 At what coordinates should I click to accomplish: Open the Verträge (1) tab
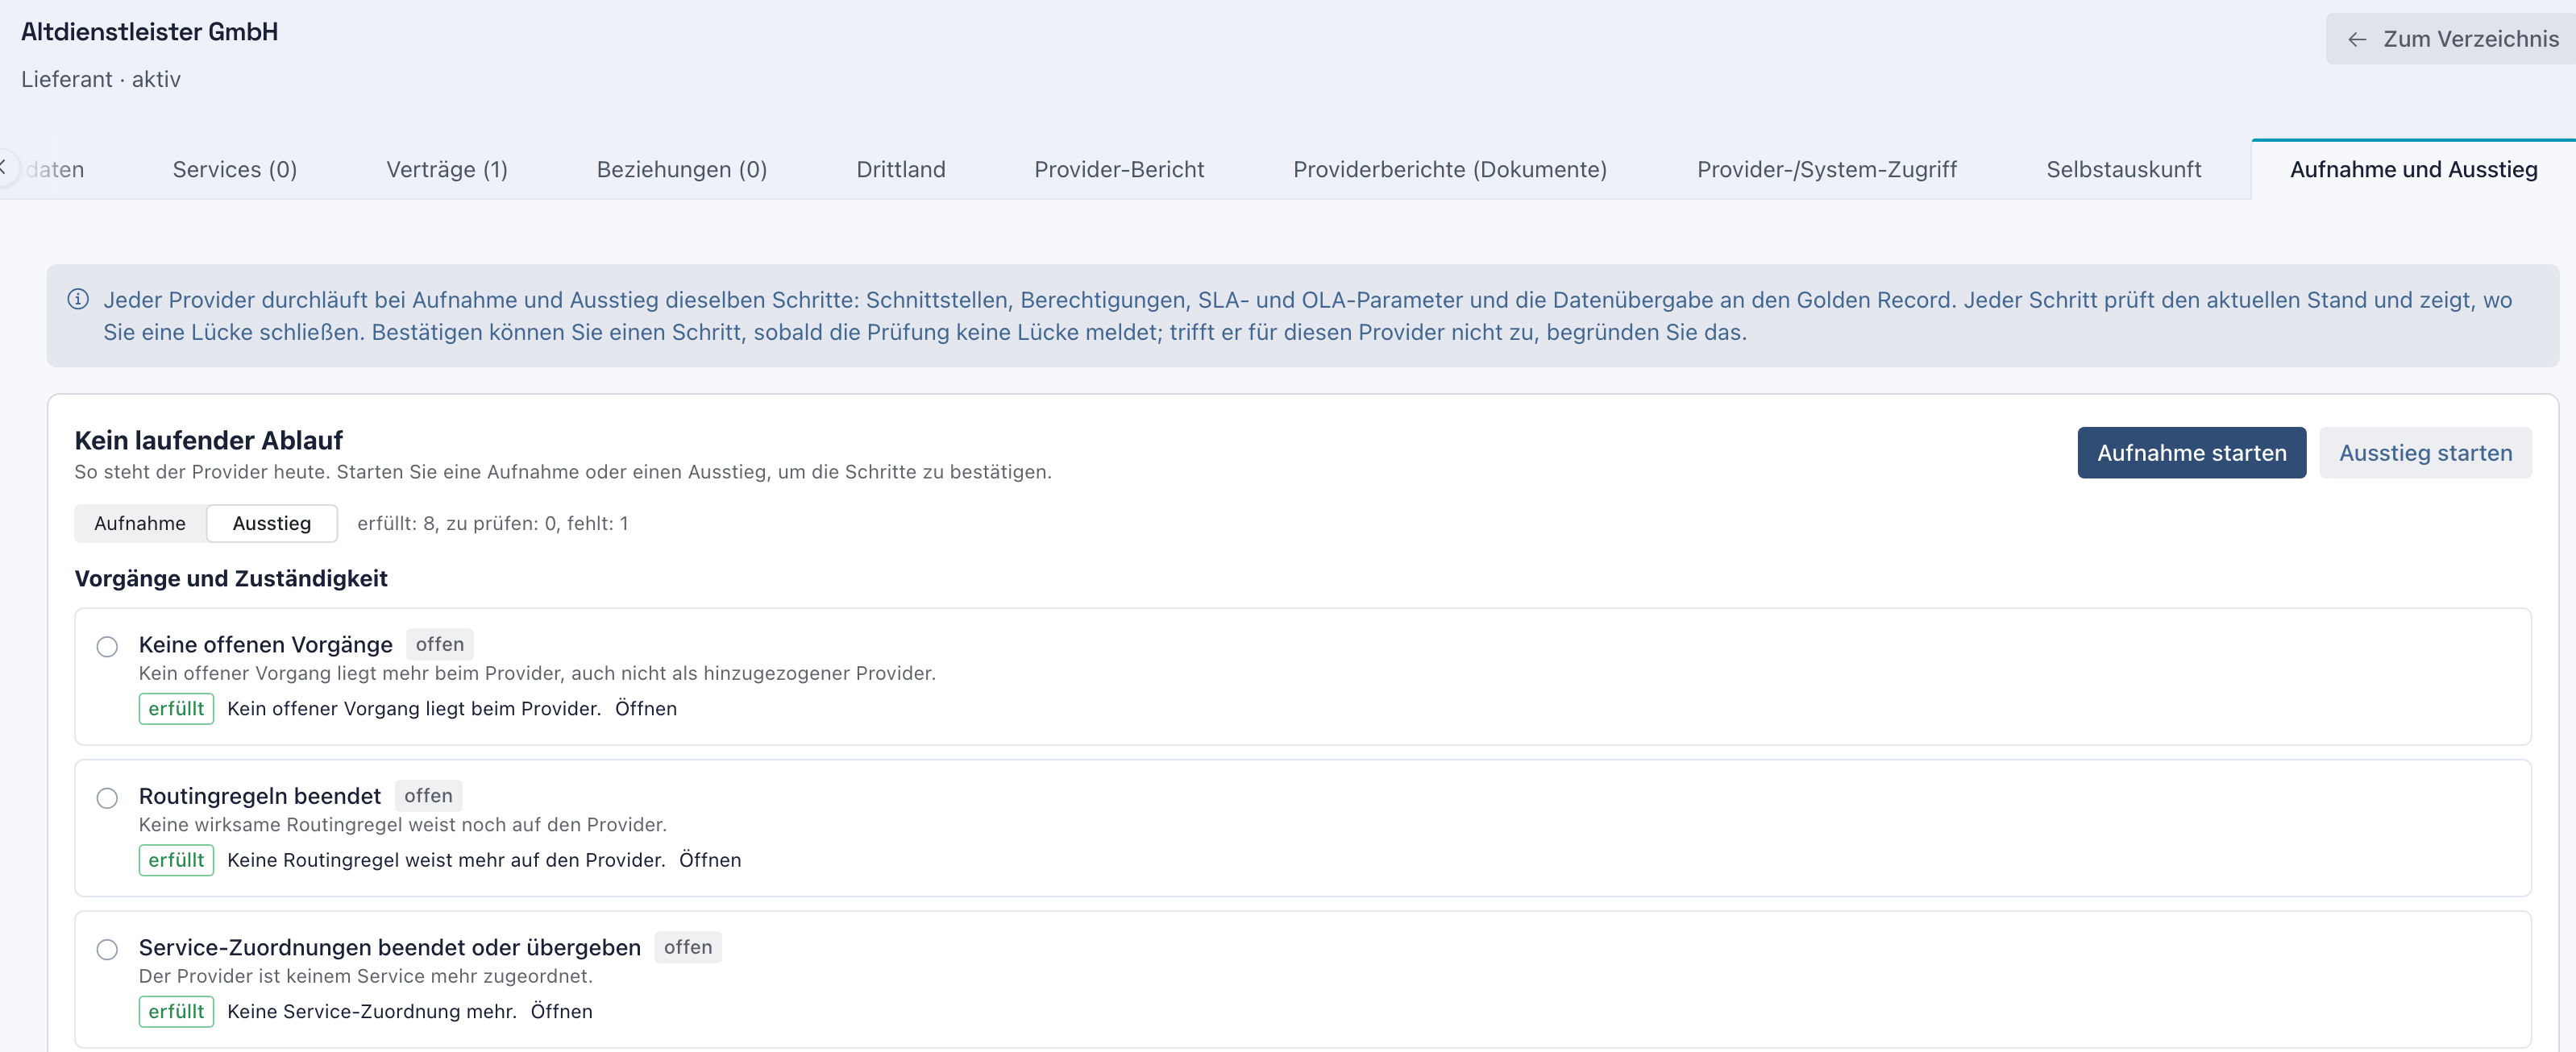(447, 169)
